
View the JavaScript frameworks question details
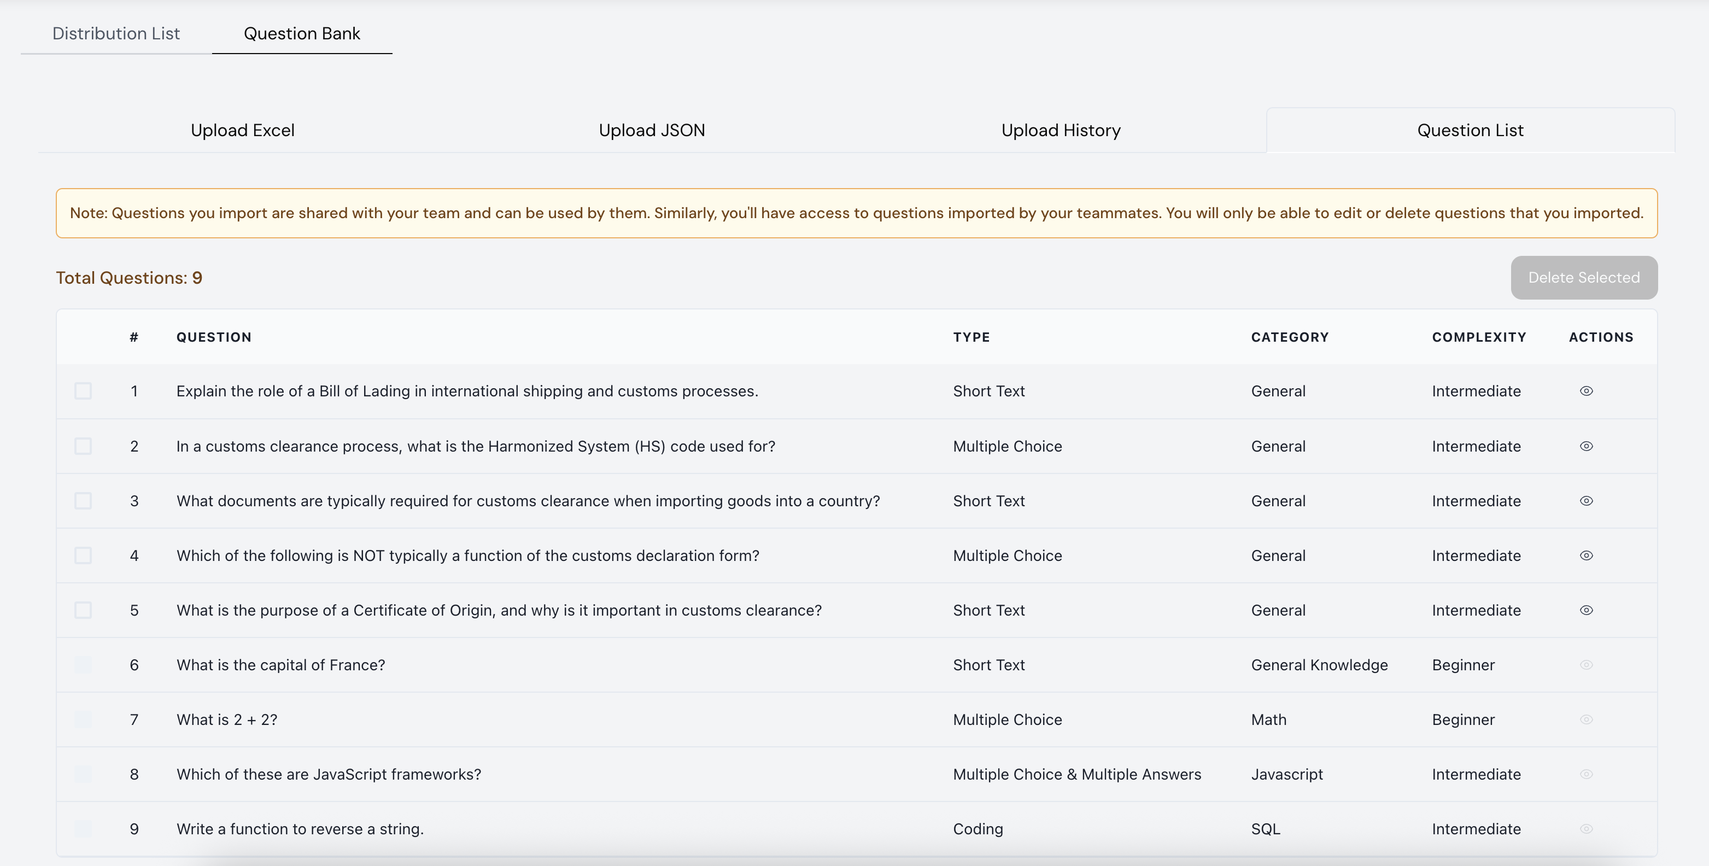tap(1587, 774)
